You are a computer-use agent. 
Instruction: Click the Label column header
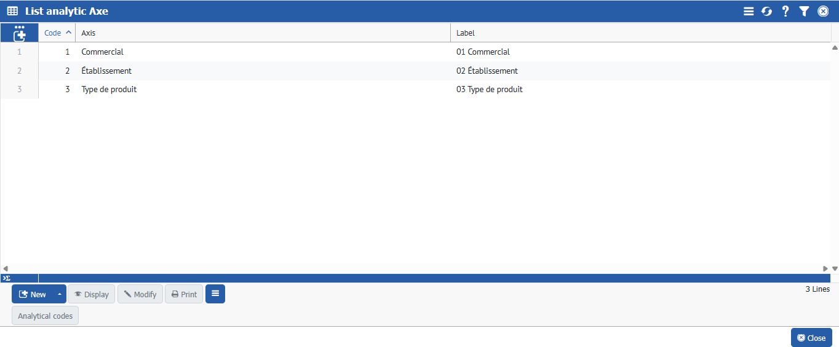pyautogui.click(x=466, y=33)
